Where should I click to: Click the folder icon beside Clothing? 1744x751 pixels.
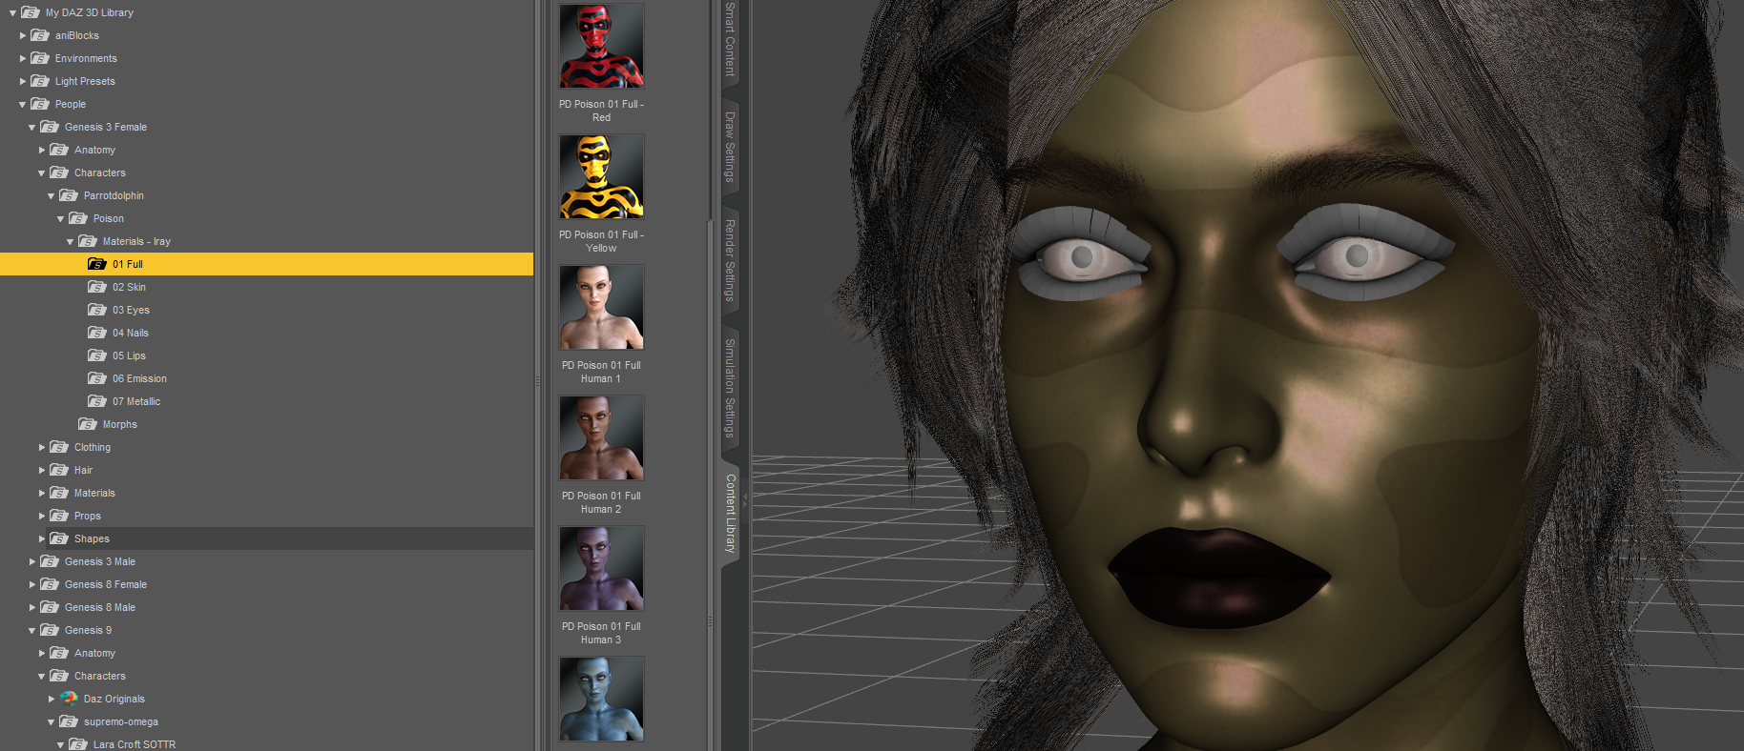(59, 447)
